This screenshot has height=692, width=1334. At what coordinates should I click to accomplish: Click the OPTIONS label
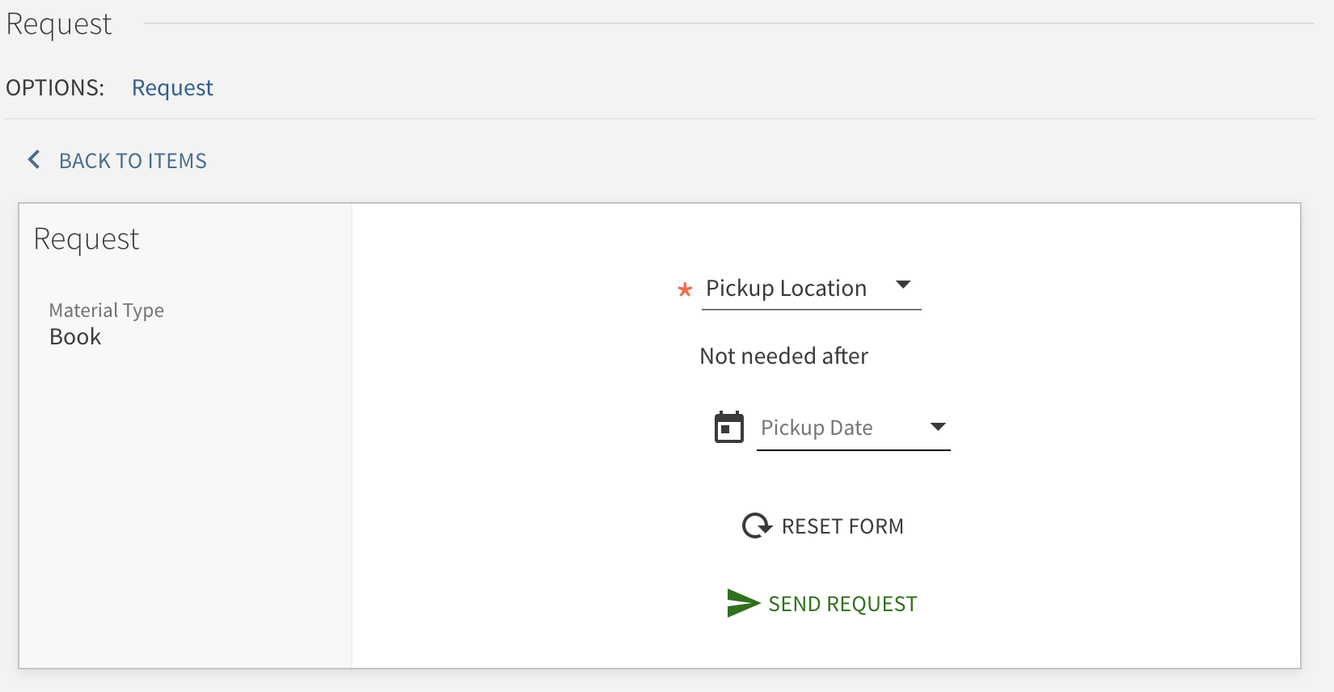(x=55, y=87)
